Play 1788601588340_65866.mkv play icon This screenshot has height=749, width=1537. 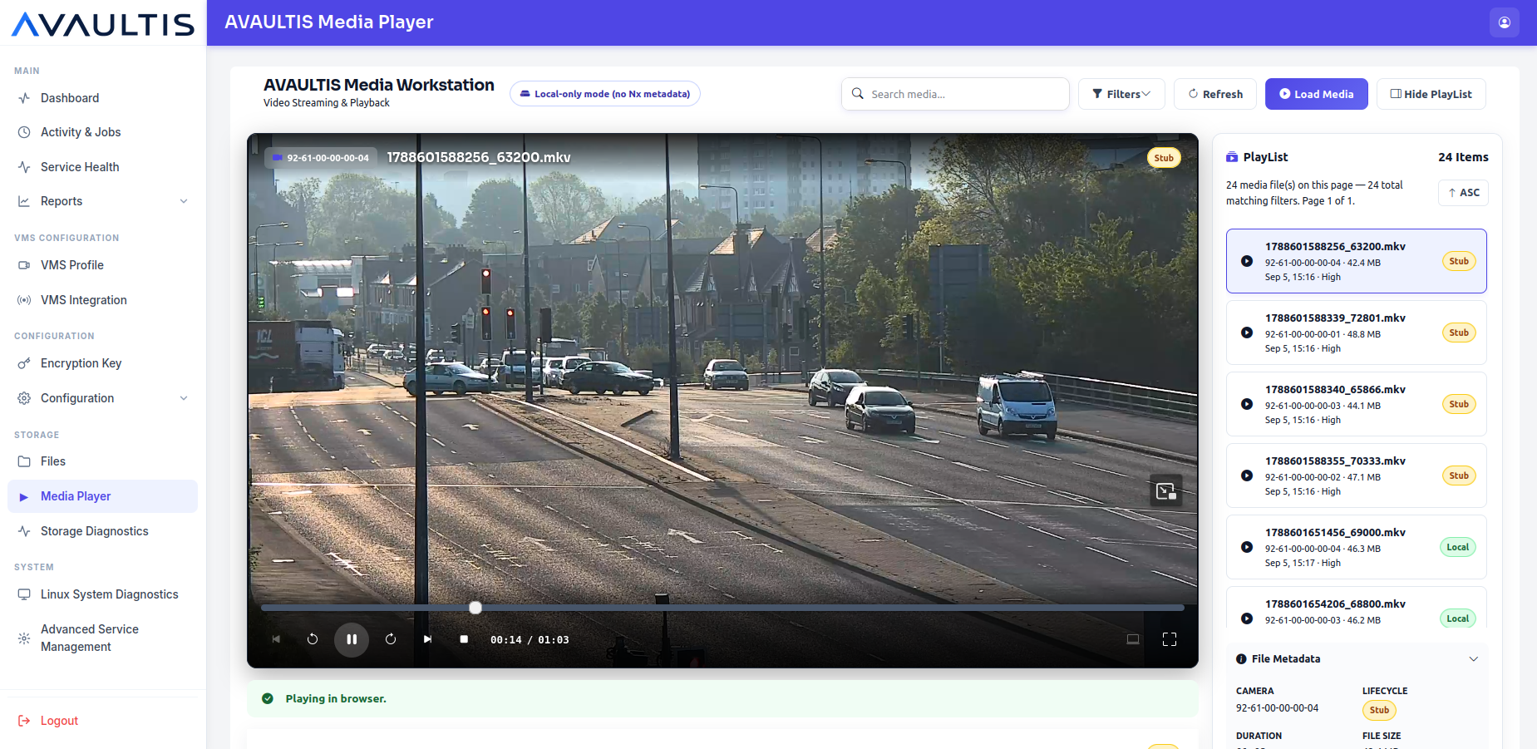1247,404
